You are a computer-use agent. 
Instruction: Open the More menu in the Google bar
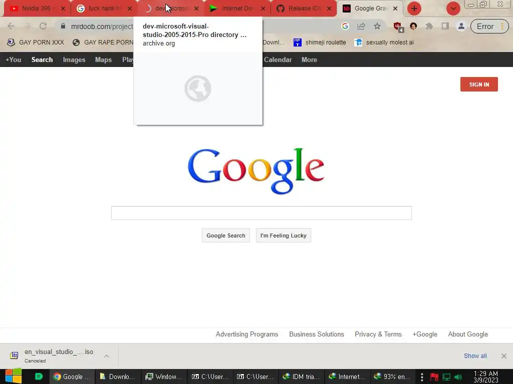309,60
